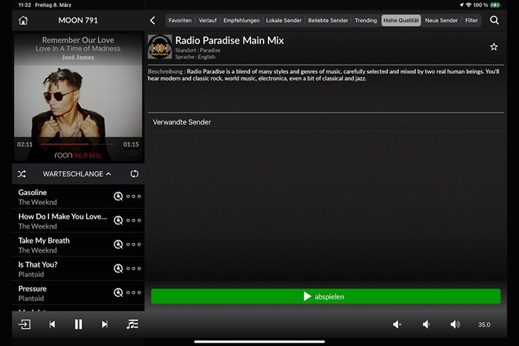Click the MOON 791 device title
The image size is (519, 346).
coord(78,21)
